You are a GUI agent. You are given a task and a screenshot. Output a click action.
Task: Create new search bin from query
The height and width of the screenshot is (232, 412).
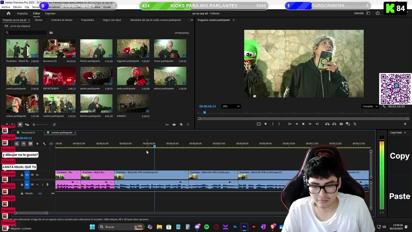coord(51,33)
